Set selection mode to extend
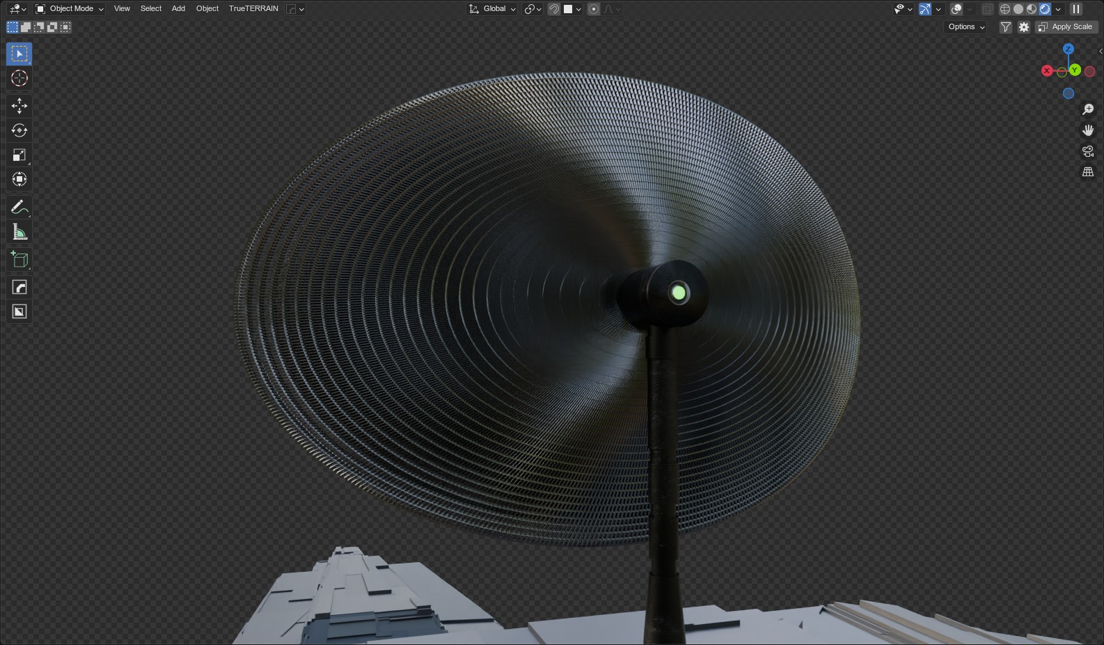The image size is (1104, 645). point(26,27)
